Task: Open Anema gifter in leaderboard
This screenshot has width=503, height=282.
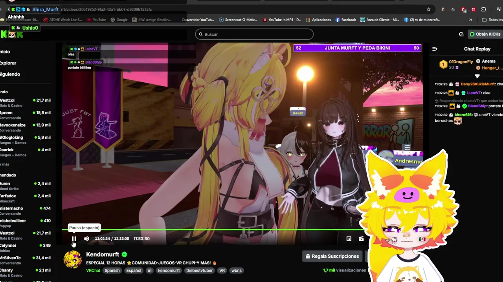Action: (488, 61)
